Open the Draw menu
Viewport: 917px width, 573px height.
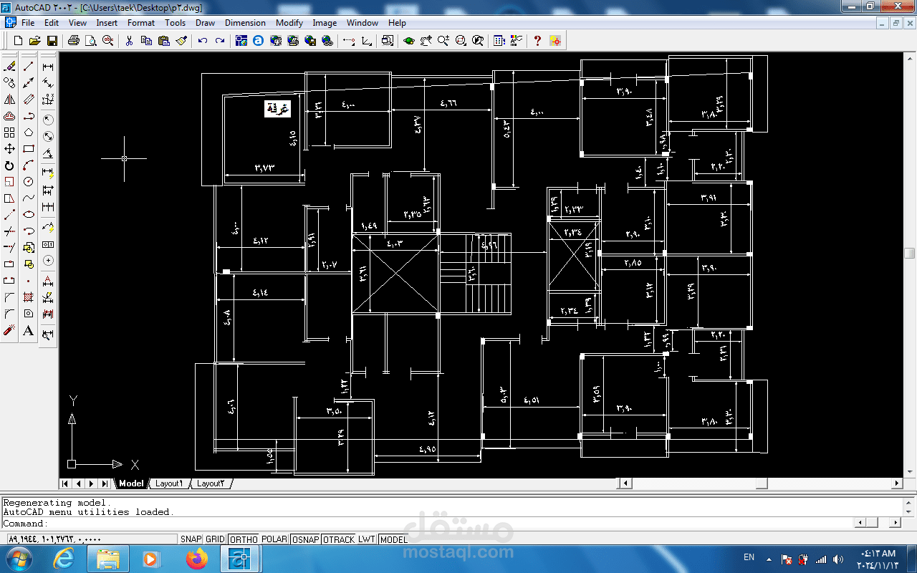click(x=205, y=23)
